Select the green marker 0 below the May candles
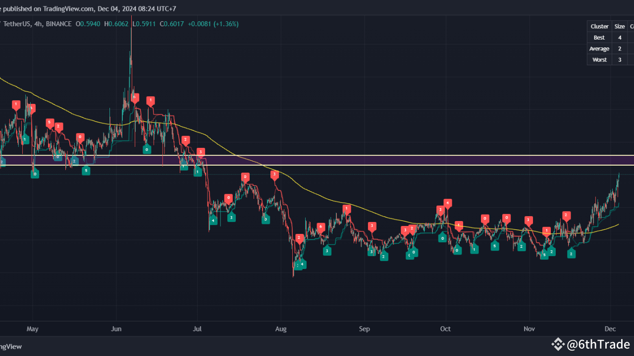The width and height of the screenshot is (634, 356). (x=35, y=174)
